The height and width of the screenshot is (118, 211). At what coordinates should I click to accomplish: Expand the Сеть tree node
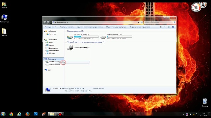44,70
